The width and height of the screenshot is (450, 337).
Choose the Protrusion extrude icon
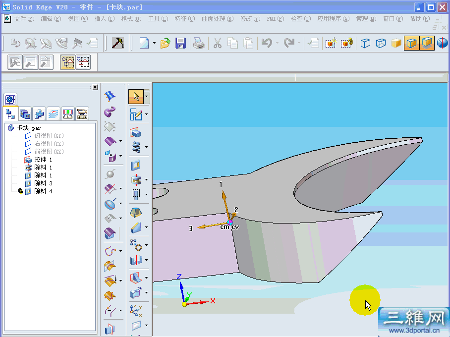pyautogui.click(x=136, y=133)
